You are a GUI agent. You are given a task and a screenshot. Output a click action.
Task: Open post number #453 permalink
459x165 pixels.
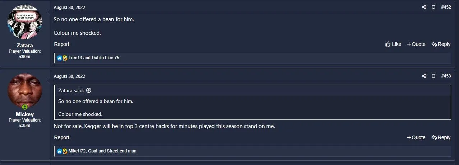point(446,76)
